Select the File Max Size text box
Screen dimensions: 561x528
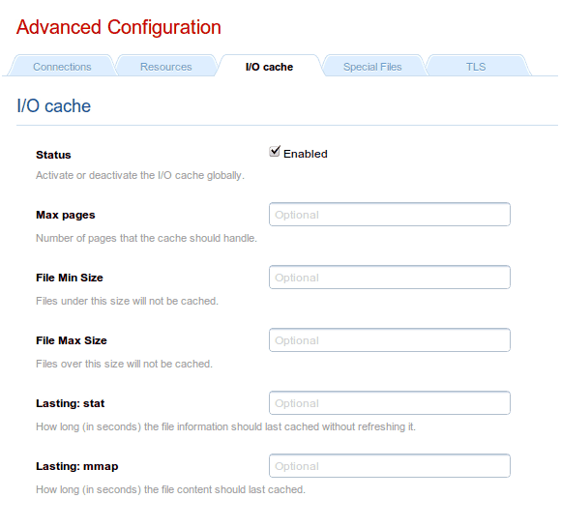390,340
